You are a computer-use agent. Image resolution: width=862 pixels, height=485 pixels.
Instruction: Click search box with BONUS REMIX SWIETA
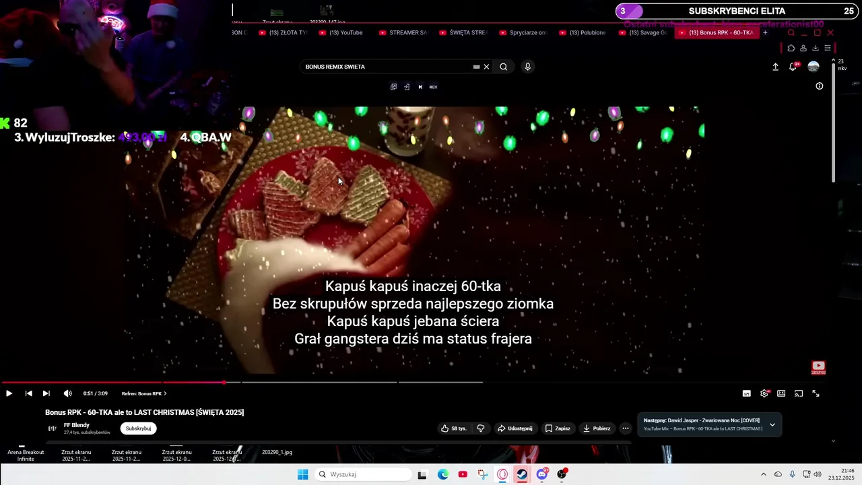click(387, 67)
